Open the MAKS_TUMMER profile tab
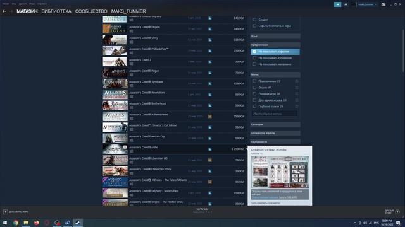Screen dimensions: 405x227 pos(128,11)
